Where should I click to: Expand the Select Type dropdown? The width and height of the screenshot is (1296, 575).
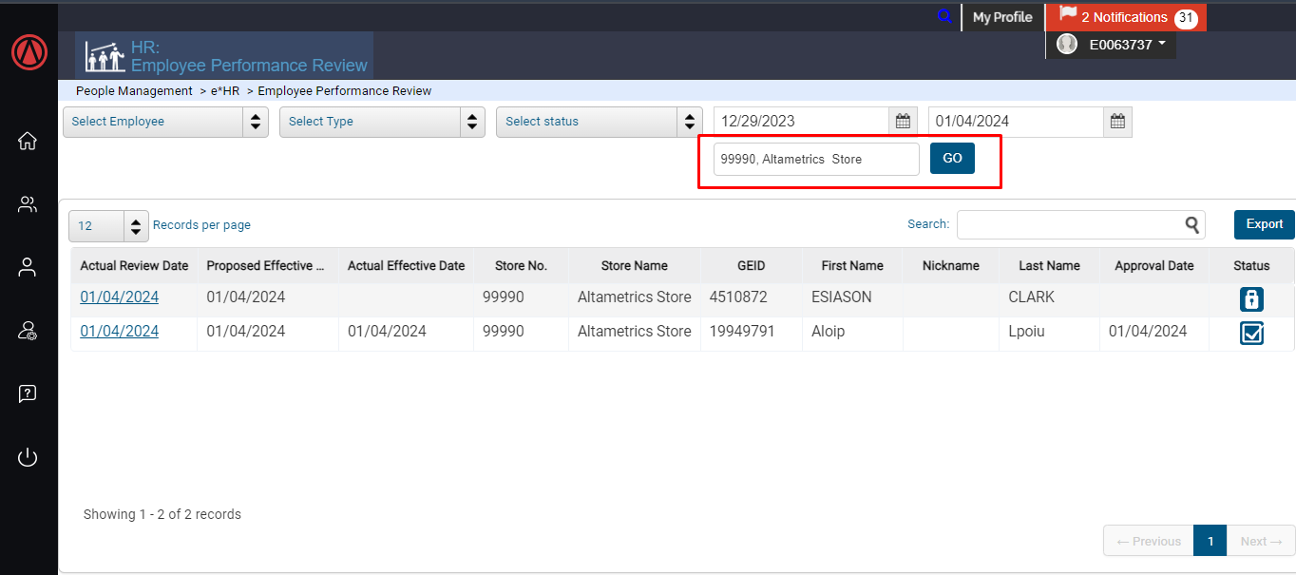point(382,122)
